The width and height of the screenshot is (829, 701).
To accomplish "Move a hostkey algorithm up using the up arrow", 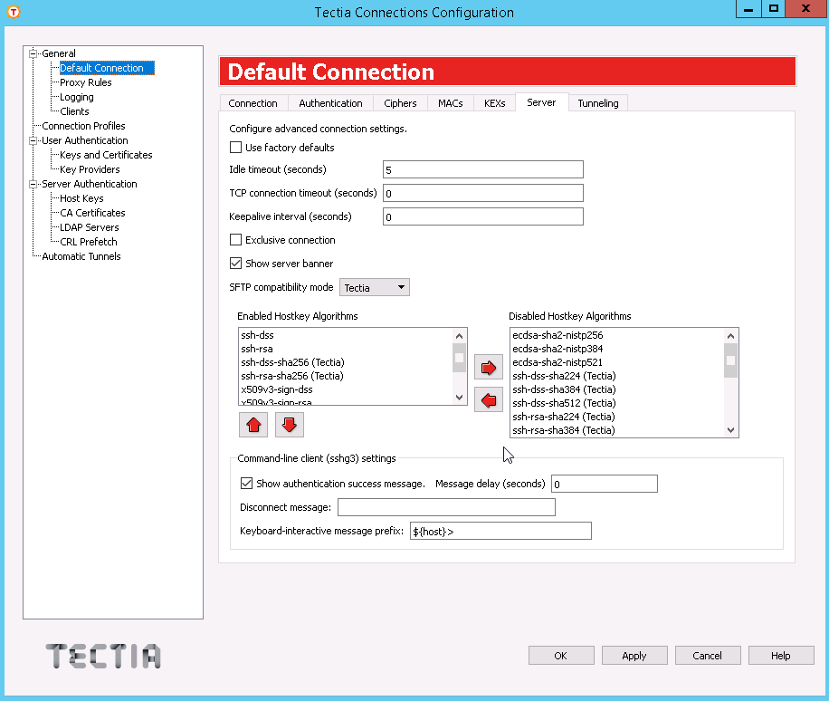I will (253, 424).
